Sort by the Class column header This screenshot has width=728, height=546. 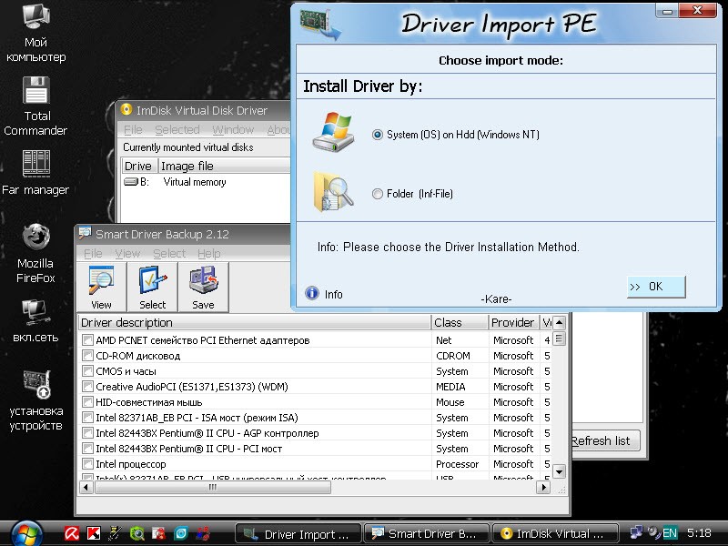(460, 322)
